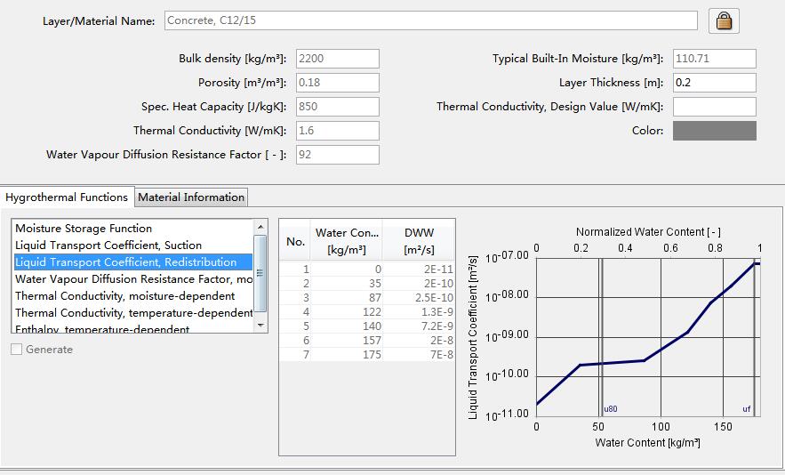Select the Spec. Heat Capacity field
This screenshot has height=475, width=785.
[x=338, y=107]
